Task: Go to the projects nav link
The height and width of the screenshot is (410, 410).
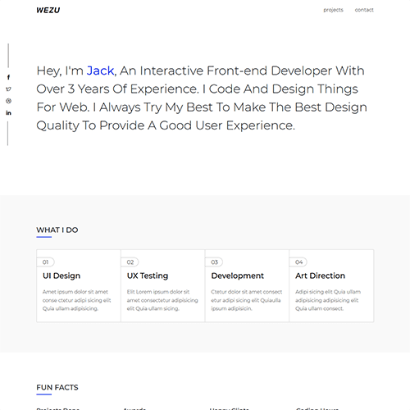Action: 333,10
